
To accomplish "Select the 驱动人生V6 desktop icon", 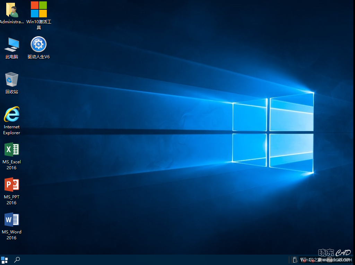I will tap(38, 48).
